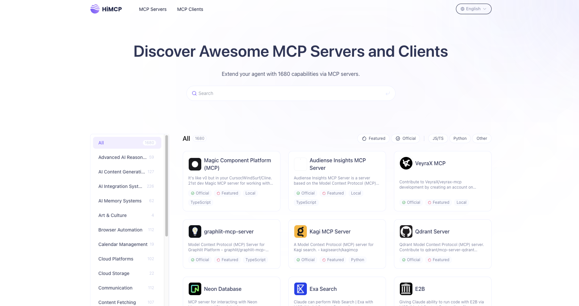The image size is (579, 306).
Task: Open E2B title link
Action: [420, 289]
